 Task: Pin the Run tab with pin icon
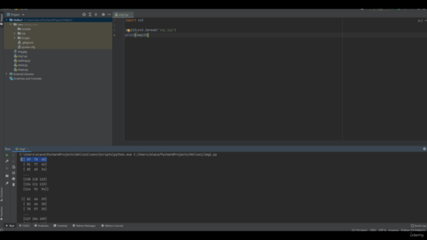[7, 183]
